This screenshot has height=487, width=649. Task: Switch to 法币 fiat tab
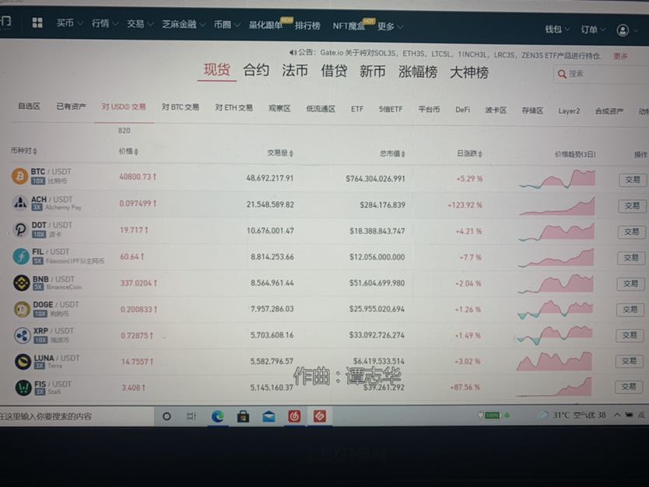point(295,71)
